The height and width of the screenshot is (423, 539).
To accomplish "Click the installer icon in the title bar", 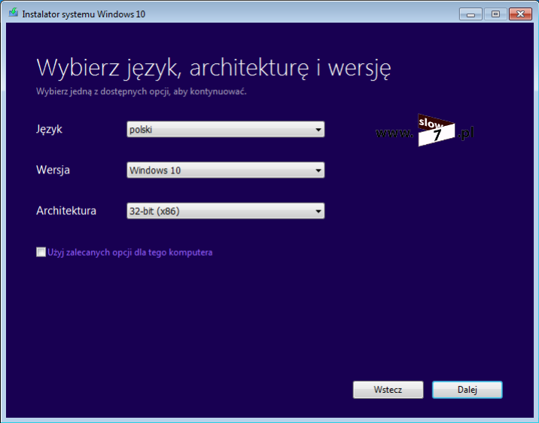I will [x=14, y=13].
